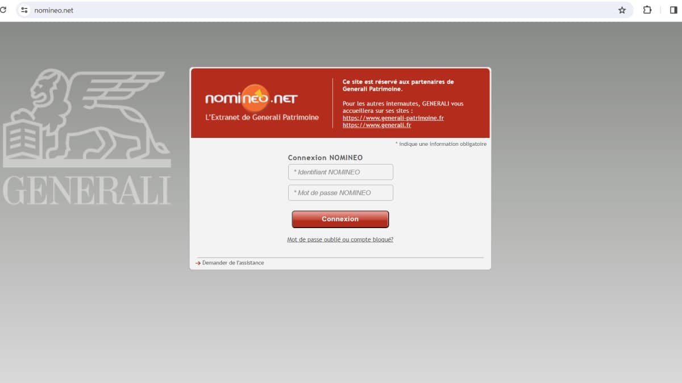Image resolution: width=682 pixels, height=383 pixels.
Task: Click the Connexion NOMINEO heading
Action: click(325, 158)
